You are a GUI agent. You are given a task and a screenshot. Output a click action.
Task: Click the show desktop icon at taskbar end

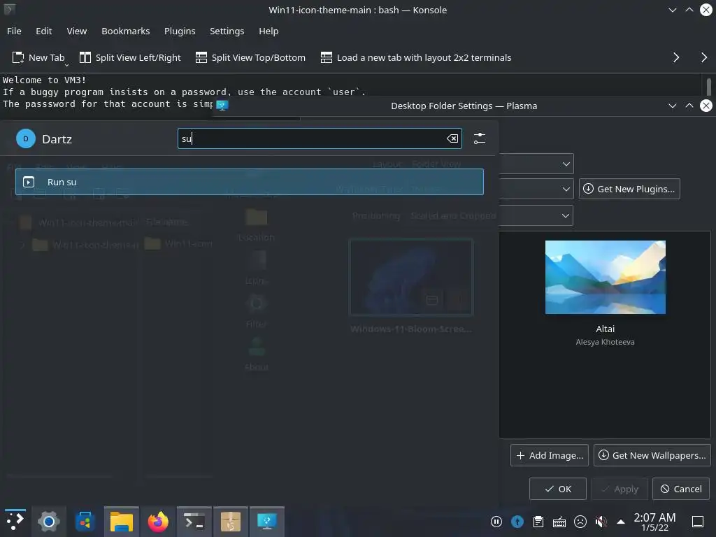[x=698, y=522]
